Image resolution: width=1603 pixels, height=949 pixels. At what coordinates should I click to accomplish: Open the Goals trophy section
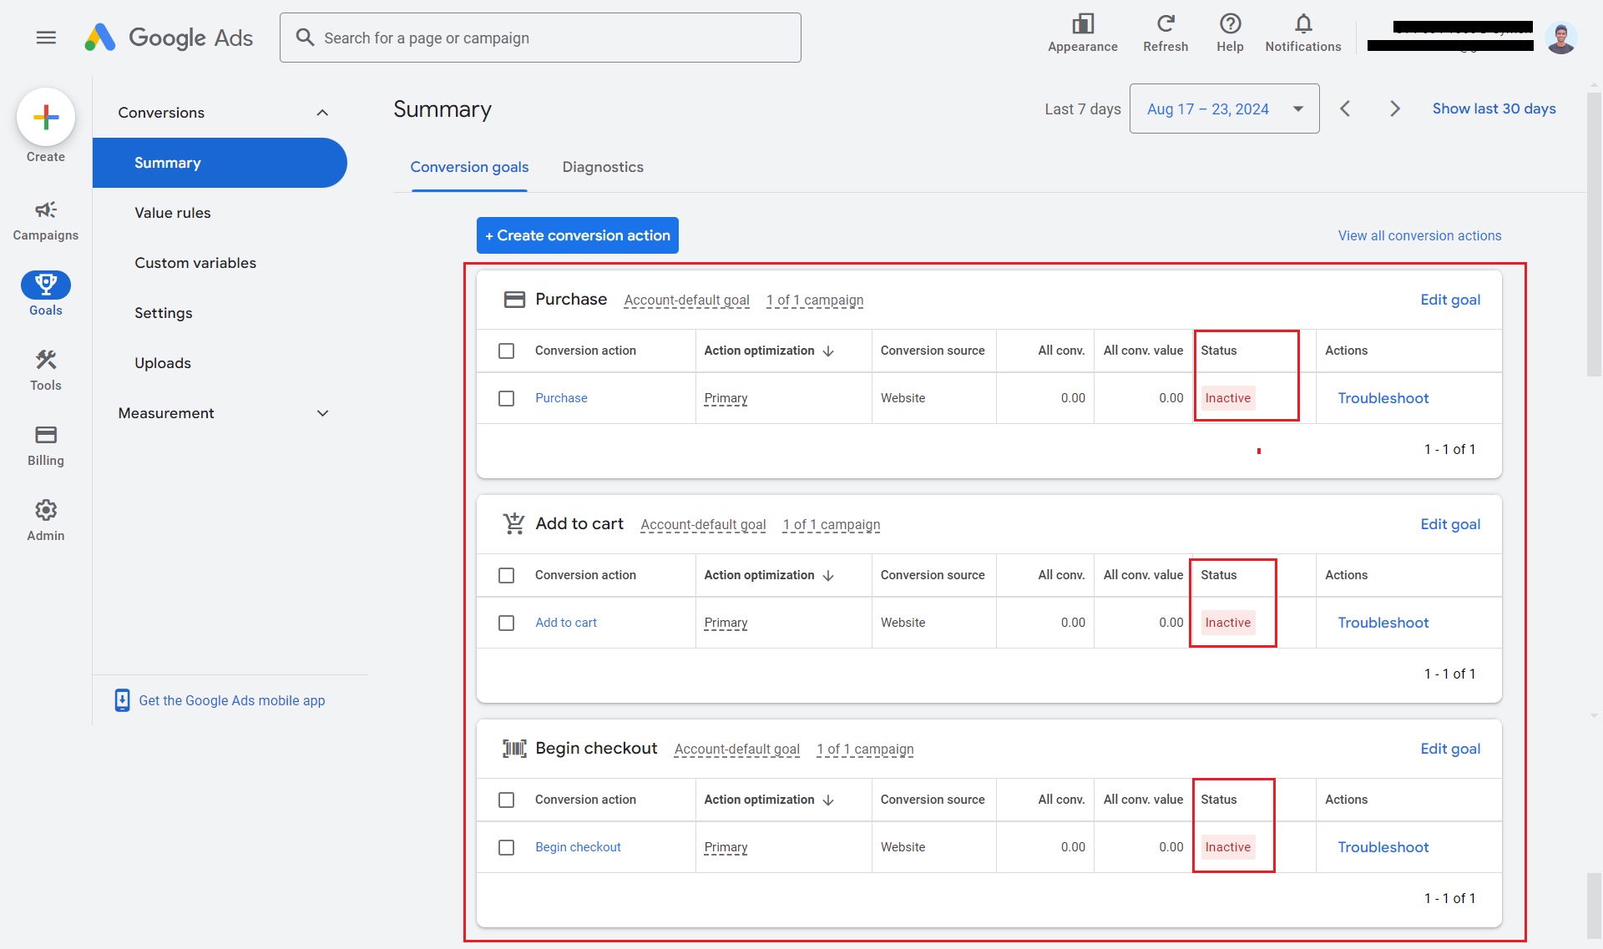(46, 294)
